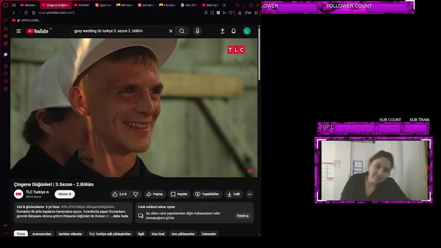Select the Seriden videolar chip
This screenshot has width=441, height=248.
(x=70, y=234)
